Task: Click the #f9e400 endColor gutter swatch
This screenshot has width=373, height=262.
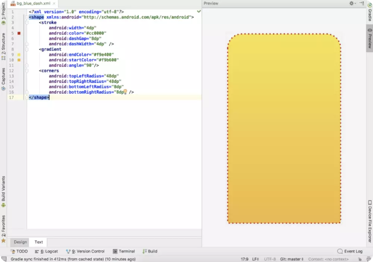Action: click(19, 55)
